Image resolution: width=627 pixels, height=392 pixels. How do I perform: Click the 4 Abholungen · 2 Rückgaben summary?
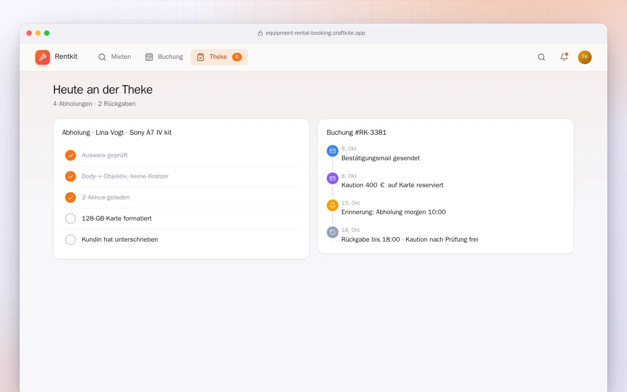coord(94,104)
